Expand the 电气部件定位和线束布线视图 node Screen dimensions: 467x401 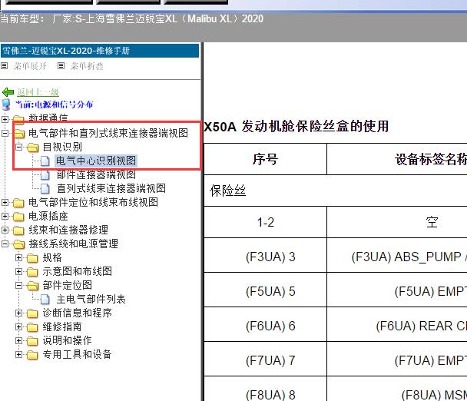5,203
